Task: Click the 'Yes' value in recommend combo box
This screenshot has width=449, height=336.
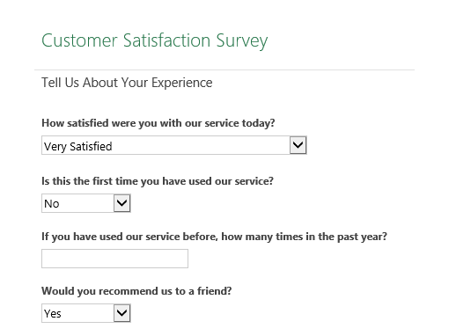Action: [53, 313]
